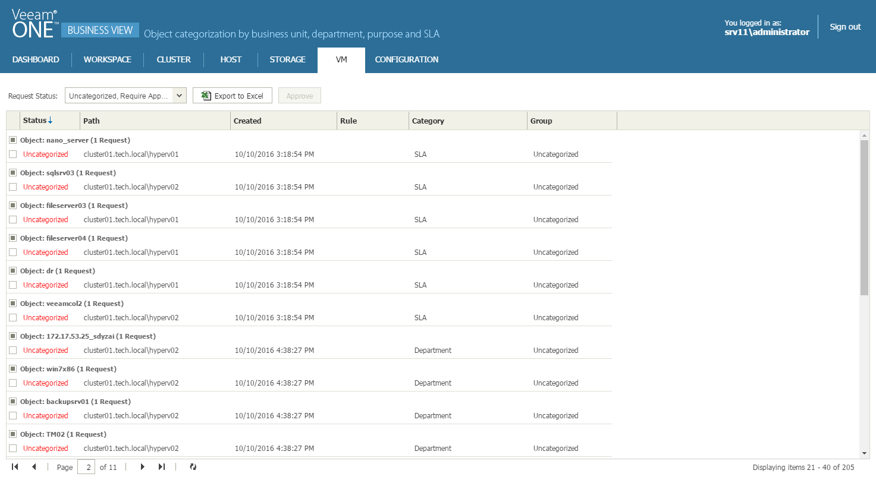Sort by the Category column header

point(468,121)
